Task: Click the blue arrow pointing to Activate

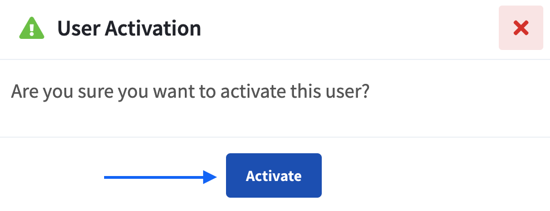Action: pos(160,177)
